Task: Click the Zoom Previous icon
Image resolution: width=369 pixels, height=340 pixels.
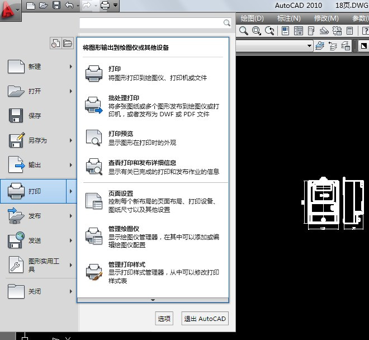Action: click(x=269, y=31)
